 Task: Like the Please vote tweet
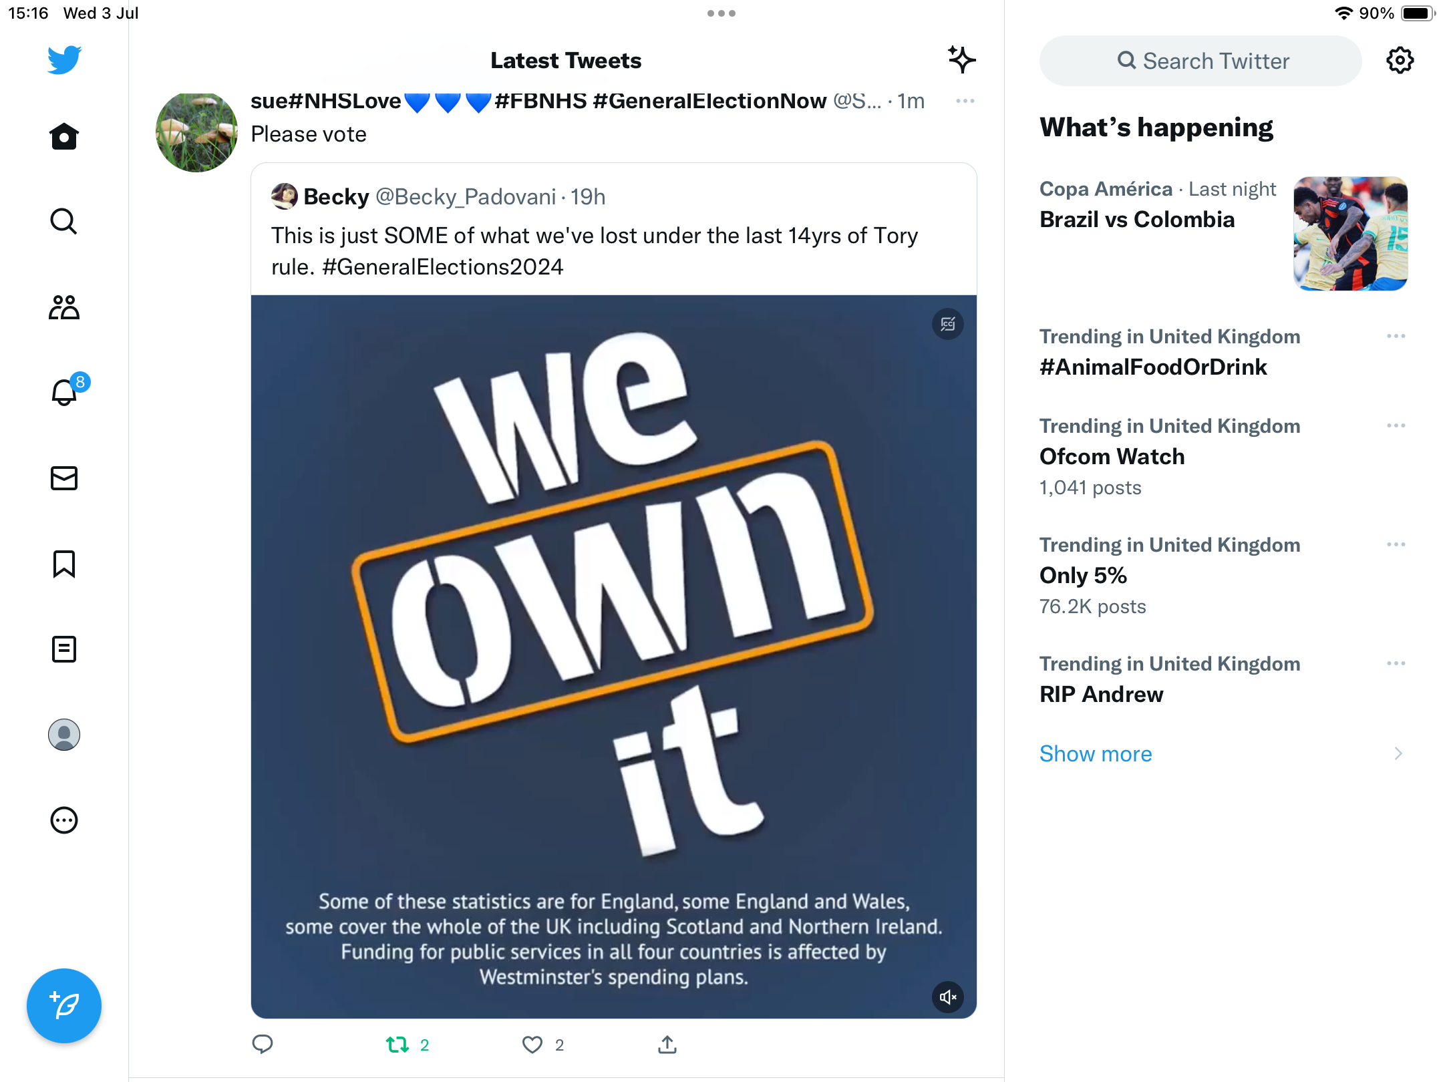532,1045
